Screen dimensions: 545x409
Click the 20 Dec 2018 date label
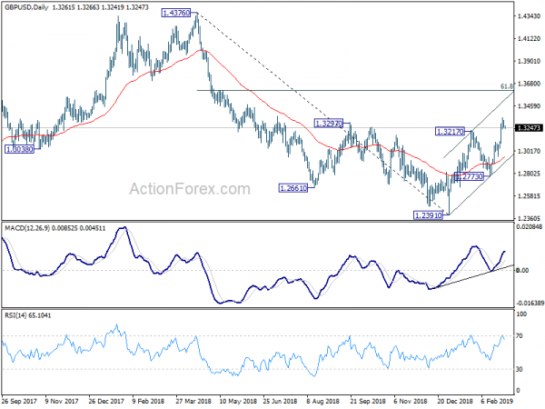click(455, 401)
